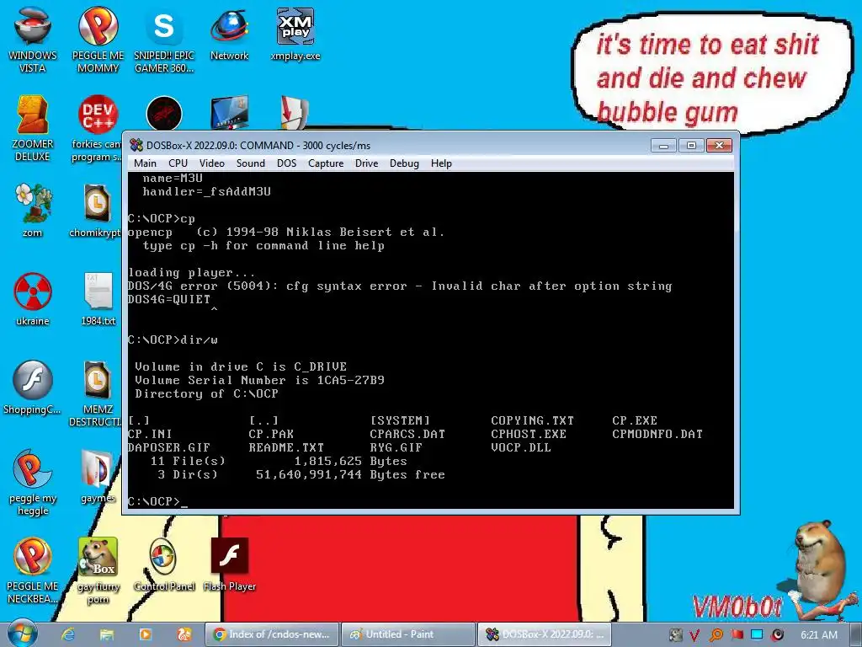Open Internet Explorer from the taskbar
This screenshot has width=862, height=647.
(68, 634)
